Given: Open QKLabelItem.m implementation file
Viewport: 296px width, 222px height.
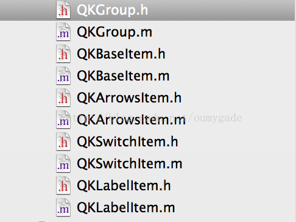Looking at the screenshot, I should pyautogui.click(x=126, y=207).
